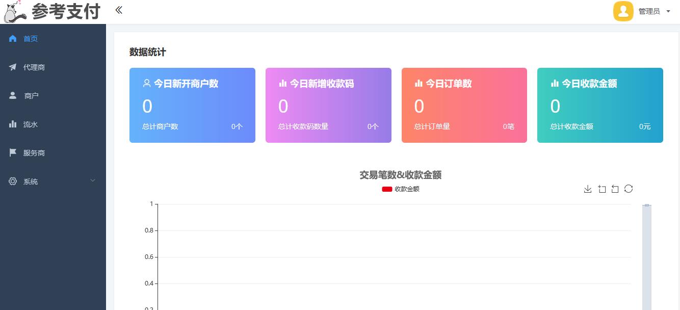Collapse the sidebar with the double-chevron
Viewport: 680px width, 310px height.
119,10
